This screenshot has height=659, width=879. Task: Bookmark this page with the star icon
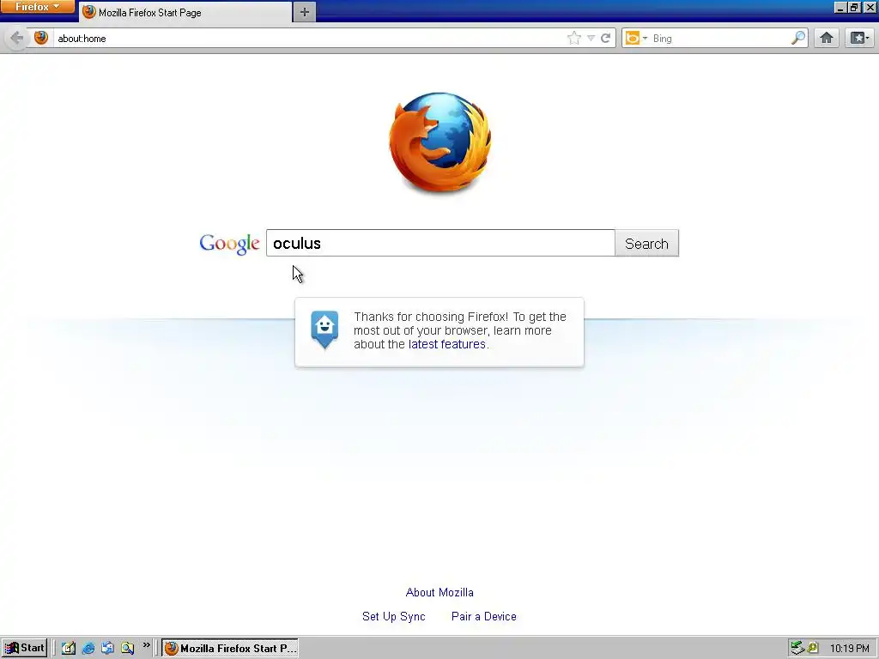574,38
